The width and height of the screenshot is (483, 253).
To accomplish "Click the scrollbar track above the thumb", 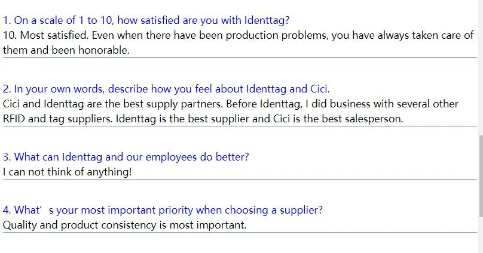I will tap(480, 66).
